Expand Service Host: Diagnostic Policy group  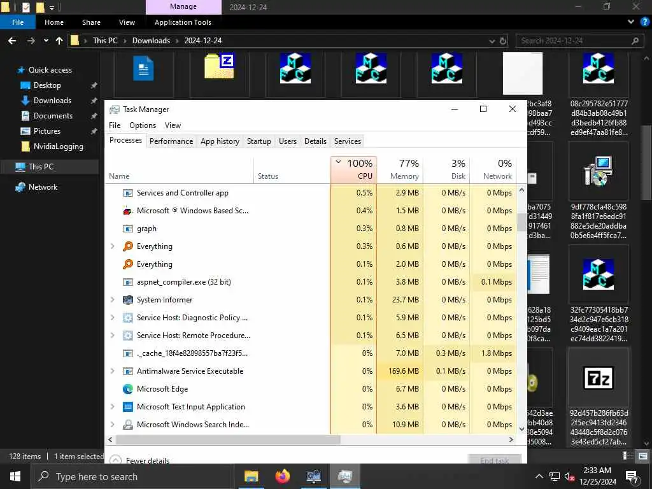[x=112, y=318]
